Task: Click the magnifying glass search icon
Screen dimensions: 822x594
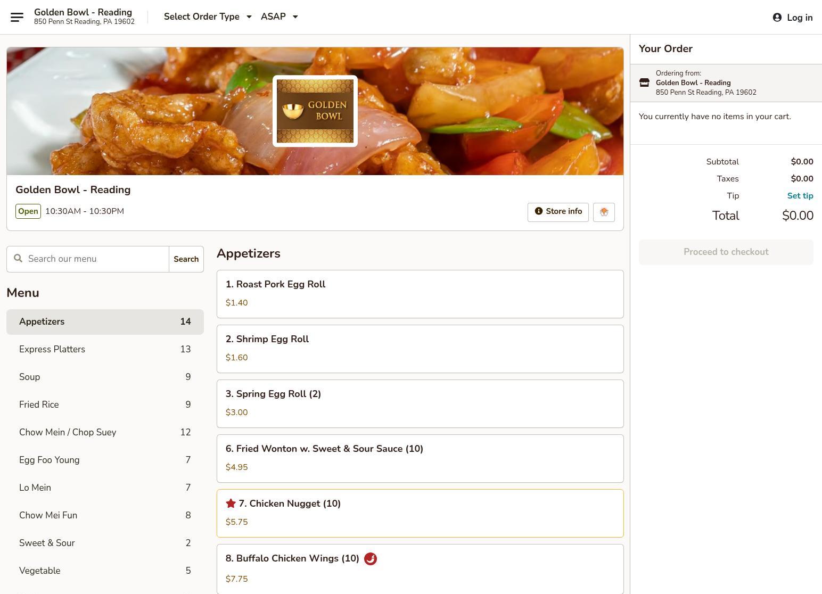Action: tap(18, 259)
